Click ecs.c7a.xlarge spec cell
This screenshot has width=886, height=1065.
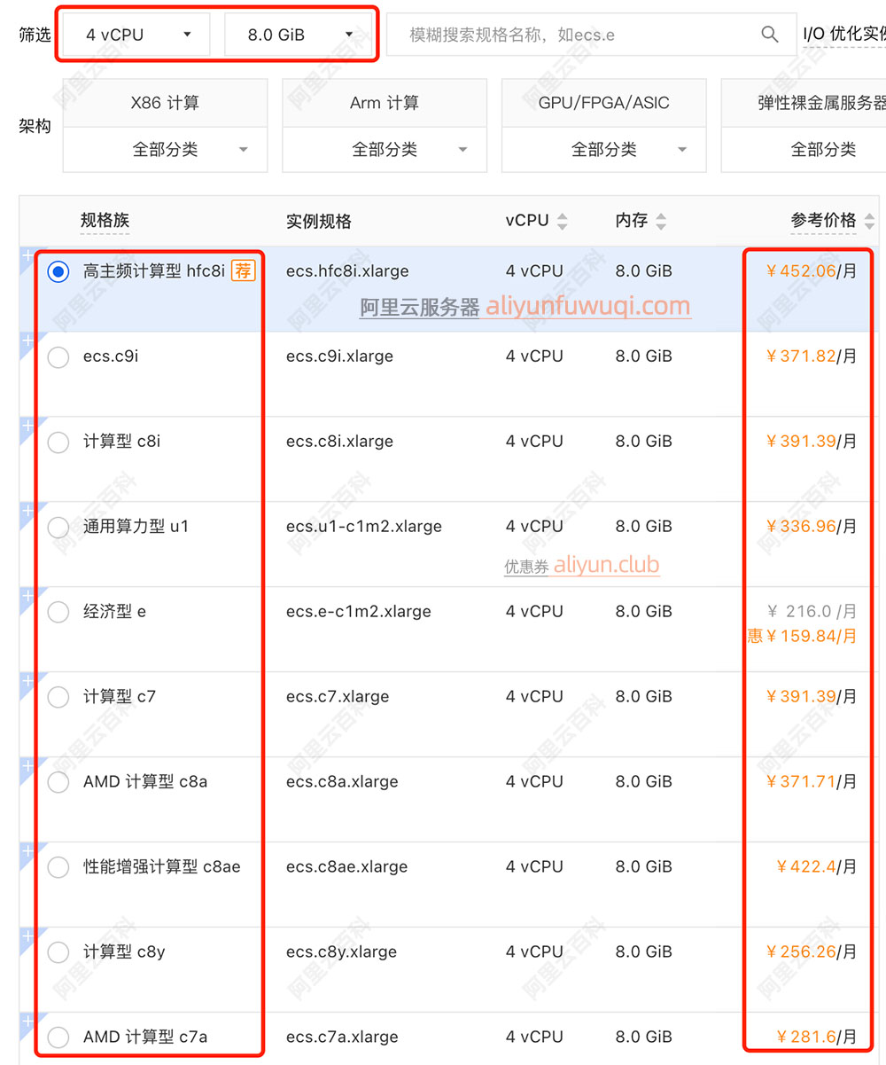coord(342,1037)
